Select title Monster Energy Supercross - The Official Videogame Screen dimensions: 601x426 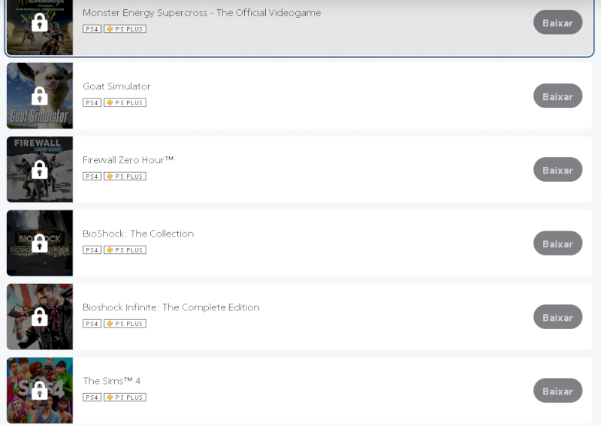[x=201, y=13]
